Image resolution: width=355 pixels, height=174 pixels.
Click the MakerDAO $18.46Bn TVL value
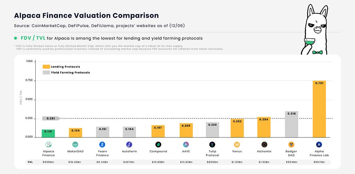75,162
